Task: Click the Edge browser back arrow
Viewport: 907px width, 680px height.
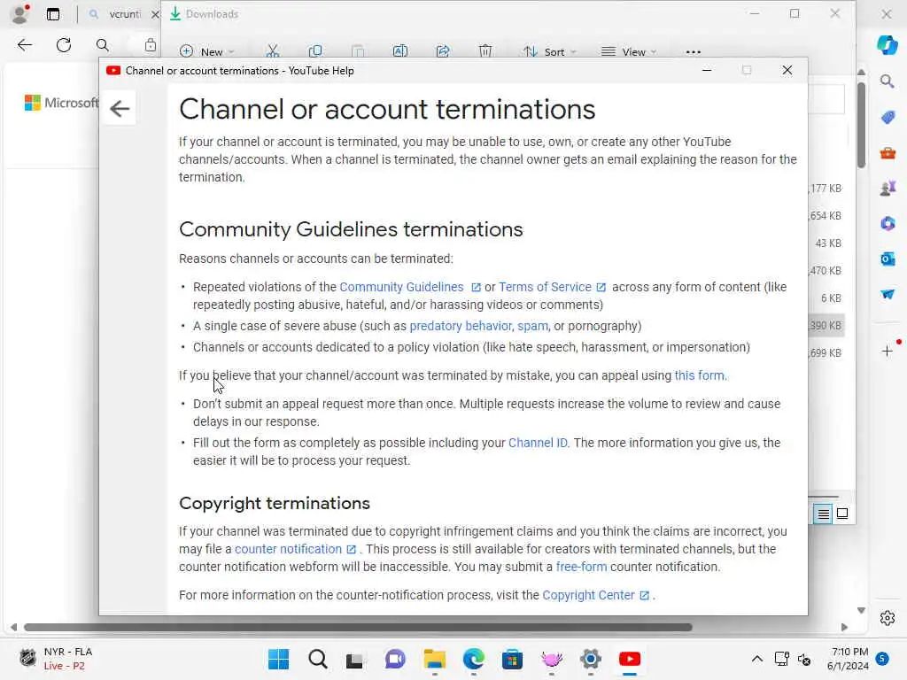Action: point(24,45)
